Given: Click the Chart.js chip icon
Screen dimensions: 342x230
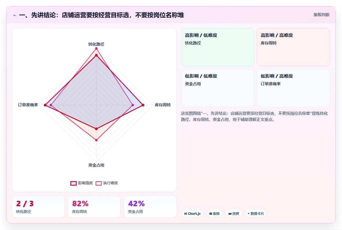Looking at the screenshot, I should point(186,214).
